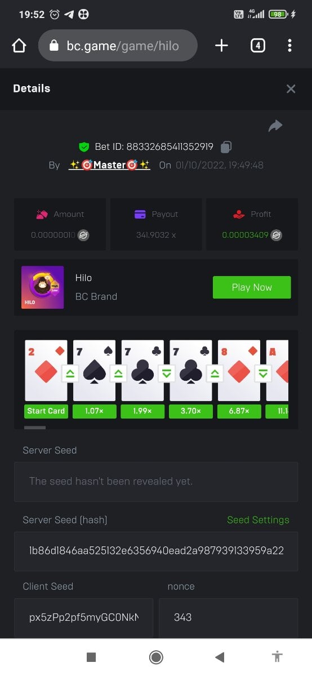The height and width of the screenshot is (676, 312).
Task: Copy the Bet ID with copy icon
Action: click(226, 147)
